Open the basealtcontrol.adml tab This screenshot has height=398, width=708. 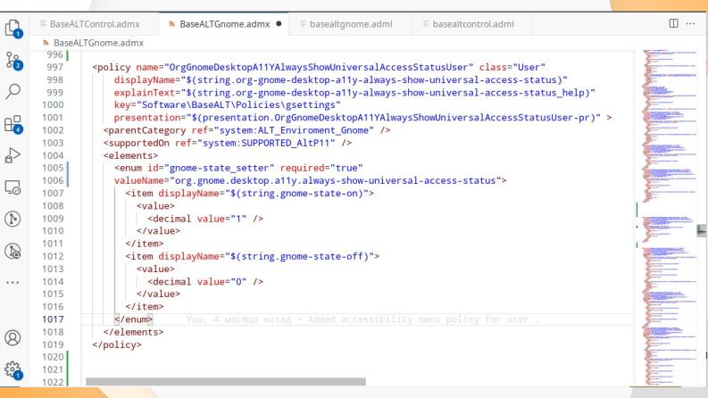point(473,24)
